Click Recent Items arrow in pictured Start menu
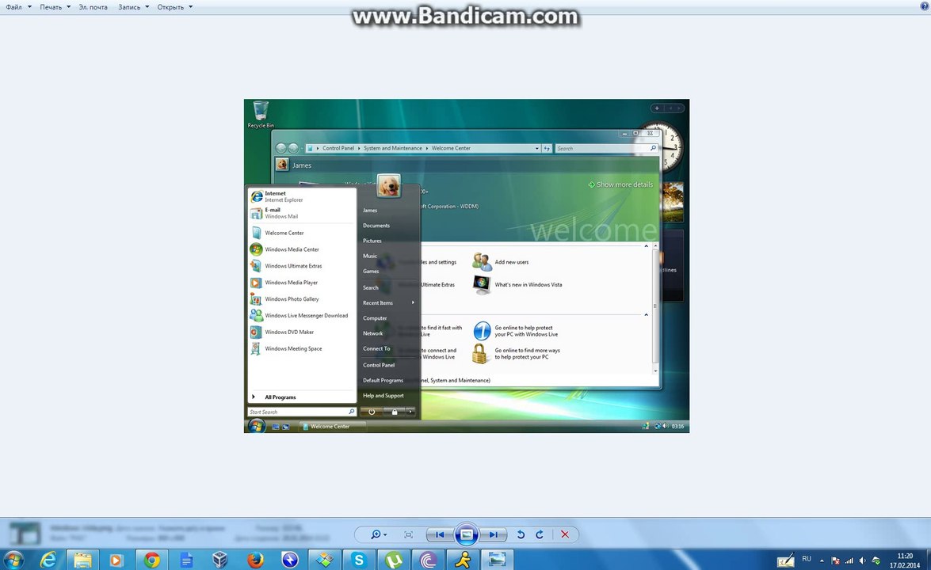The image size is (931, 570). coord(413,302)
